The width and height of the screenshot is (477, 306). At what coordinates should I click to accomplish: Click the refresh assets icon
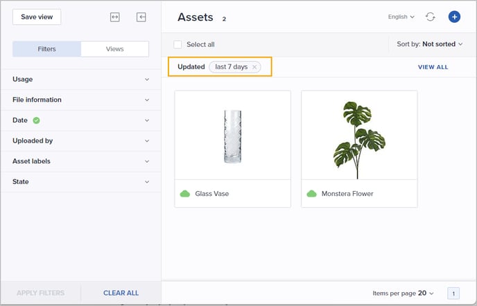coord(430,17)
